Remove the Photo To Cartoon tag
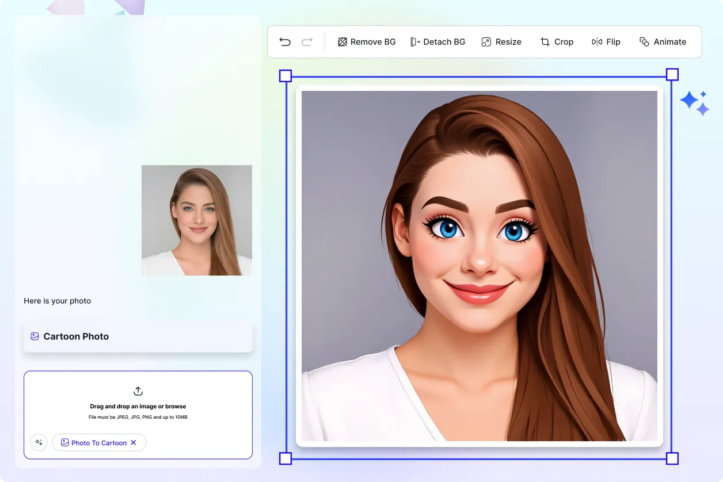This screenshot has width=723, height=482. pos(133,443)
